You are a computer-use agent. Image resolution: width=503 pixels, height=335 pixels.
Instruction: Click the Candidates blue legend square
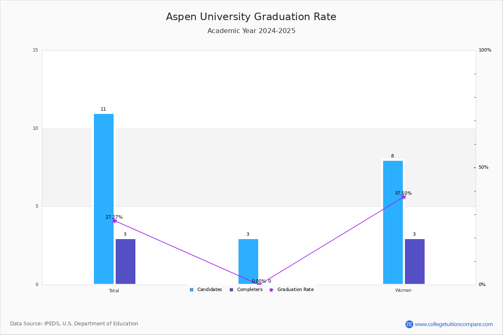pyautogui.click(x=192, y=290)
